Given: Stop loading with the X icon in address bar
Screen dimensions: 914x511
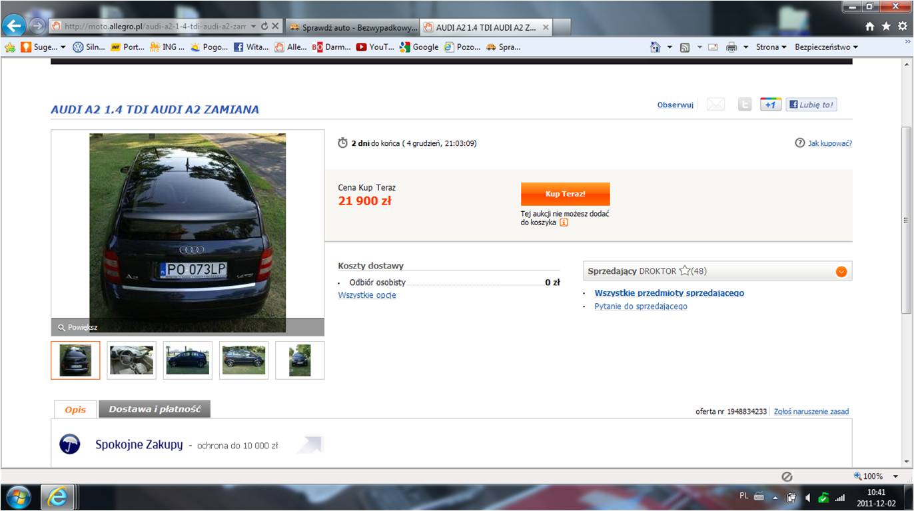Looking at the screenshot, I should coord(275,27).
